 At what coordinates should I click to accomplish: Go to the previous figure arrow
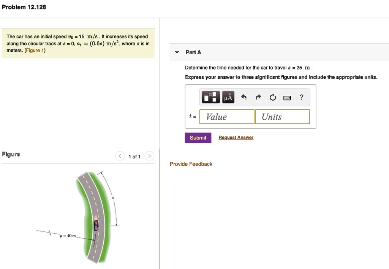pos(120,156)
